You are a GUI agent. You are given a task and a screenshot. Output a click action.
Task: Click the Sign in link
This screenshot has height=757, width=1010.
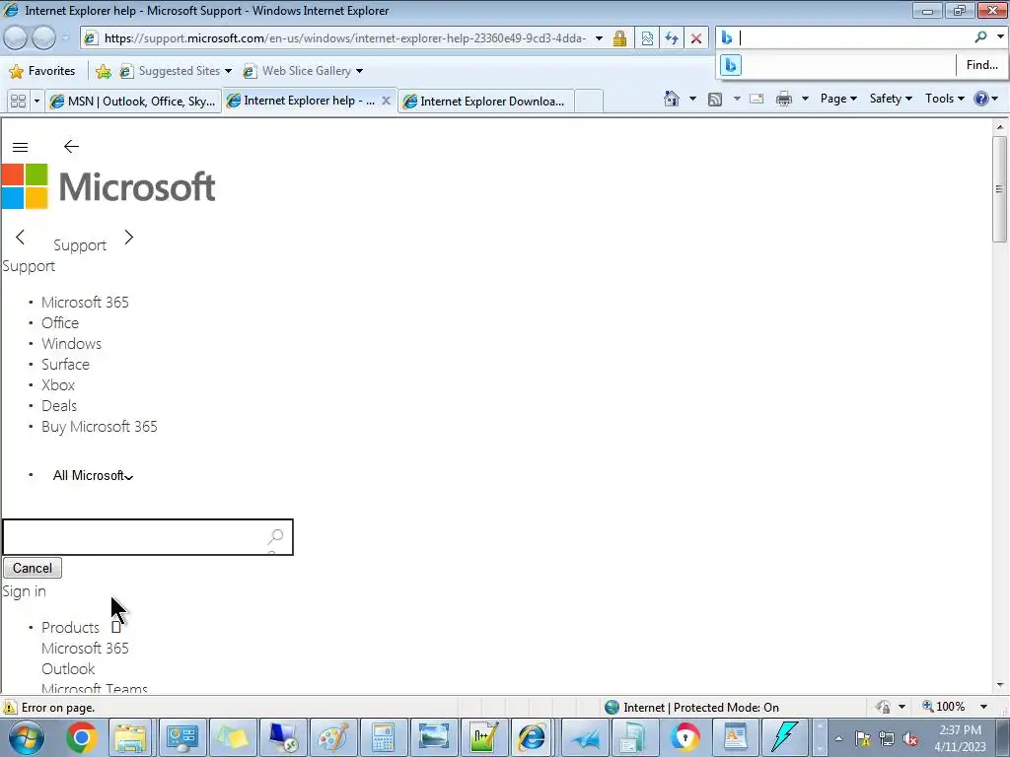pyautogui.click(x=25, y=591)
